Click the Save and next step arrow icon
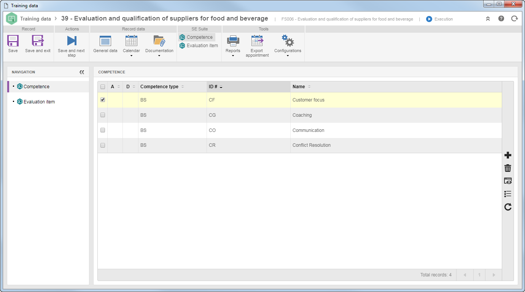 (72, 41)
